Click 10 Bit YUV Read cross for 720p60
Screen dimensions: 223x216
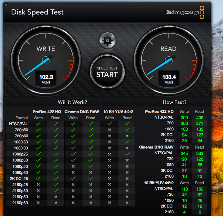[127, 136]
